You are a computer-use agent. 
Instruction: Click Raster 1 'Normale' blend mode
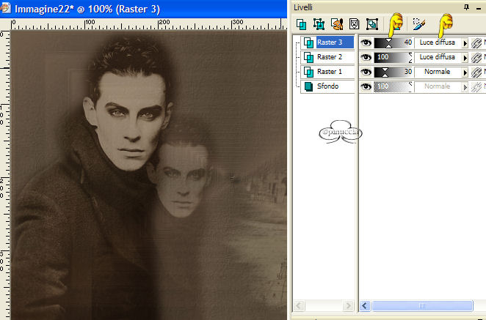[x=438, y=72]
